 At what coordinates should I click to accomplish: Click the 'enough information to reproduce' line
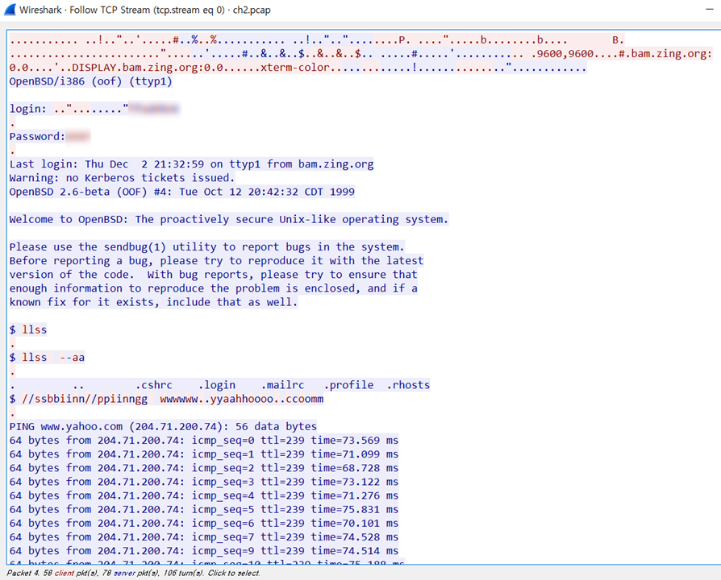click(x=214, y=288)
